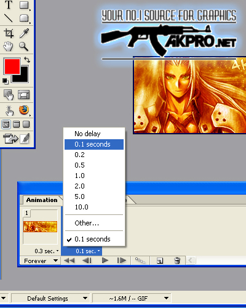246x308 pixels.
Task: Delete the selected animation frame
Action: tap(177, 261)
